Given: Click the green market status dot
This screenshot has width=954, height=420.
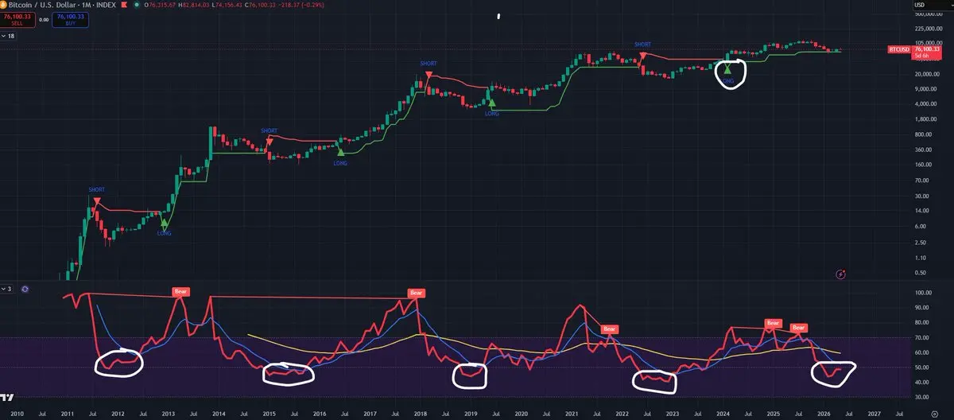Looking at the screenshot, I should [x=137, y=5].
